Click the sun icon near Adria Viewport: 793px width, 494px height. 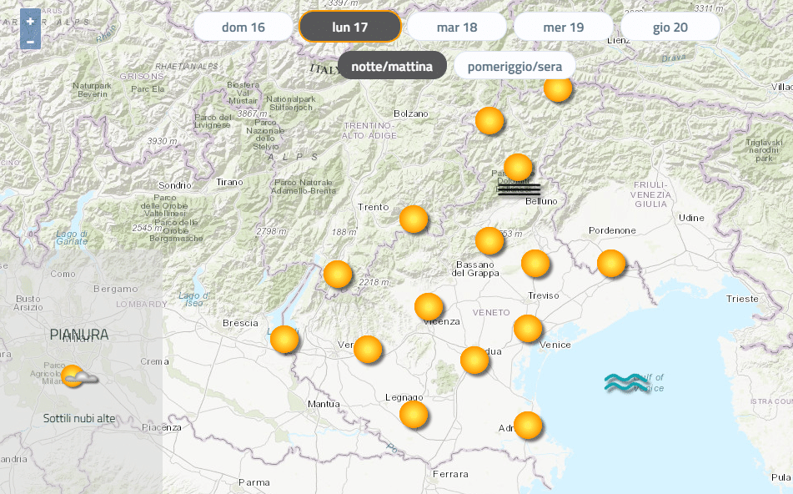(527, 426)
